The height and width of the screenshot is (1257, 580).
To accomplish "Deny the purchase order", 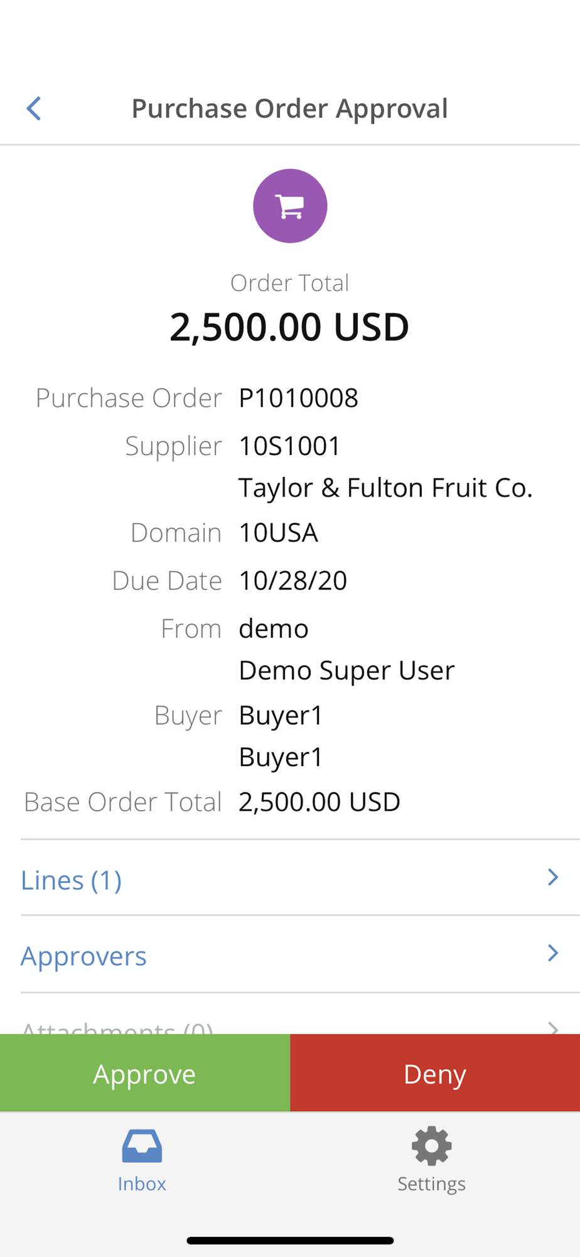I will (x=435, y=1073).
